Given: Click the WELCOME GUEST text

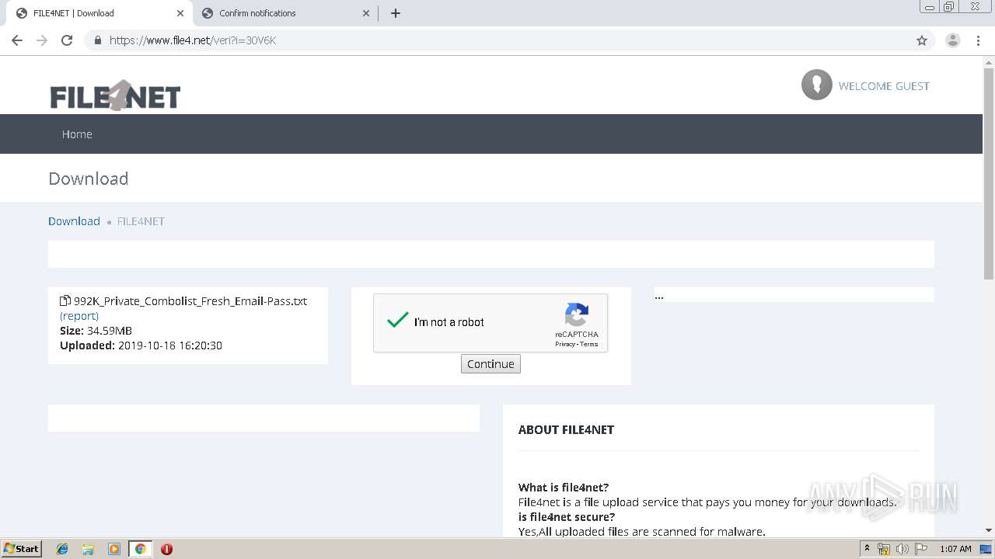Looking at the screenshot, I should 884,86.
